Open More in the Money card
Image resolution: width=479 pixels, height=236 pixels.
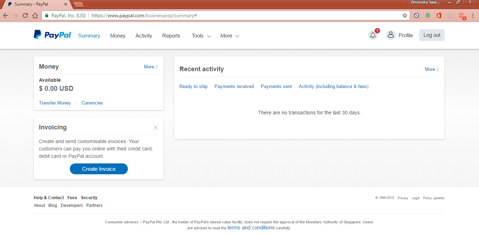151,67
